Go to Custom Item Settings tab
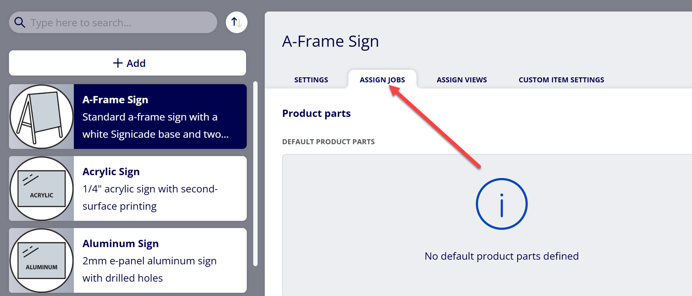Viewport: 692px width, 296px height. pos(561,80)
